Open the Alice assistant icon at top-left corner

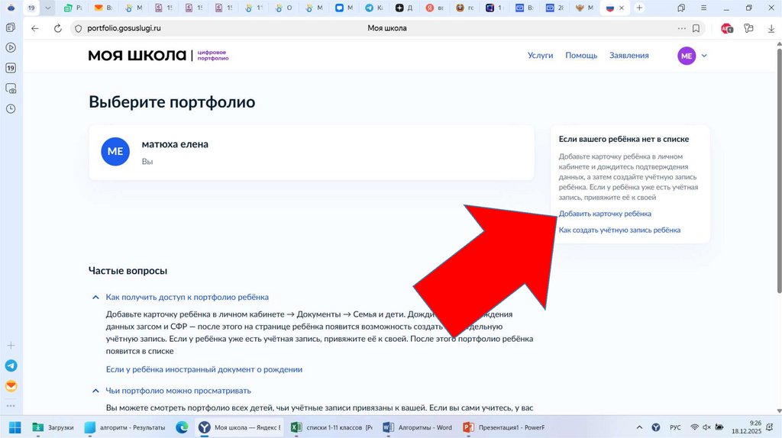point(11,8)
